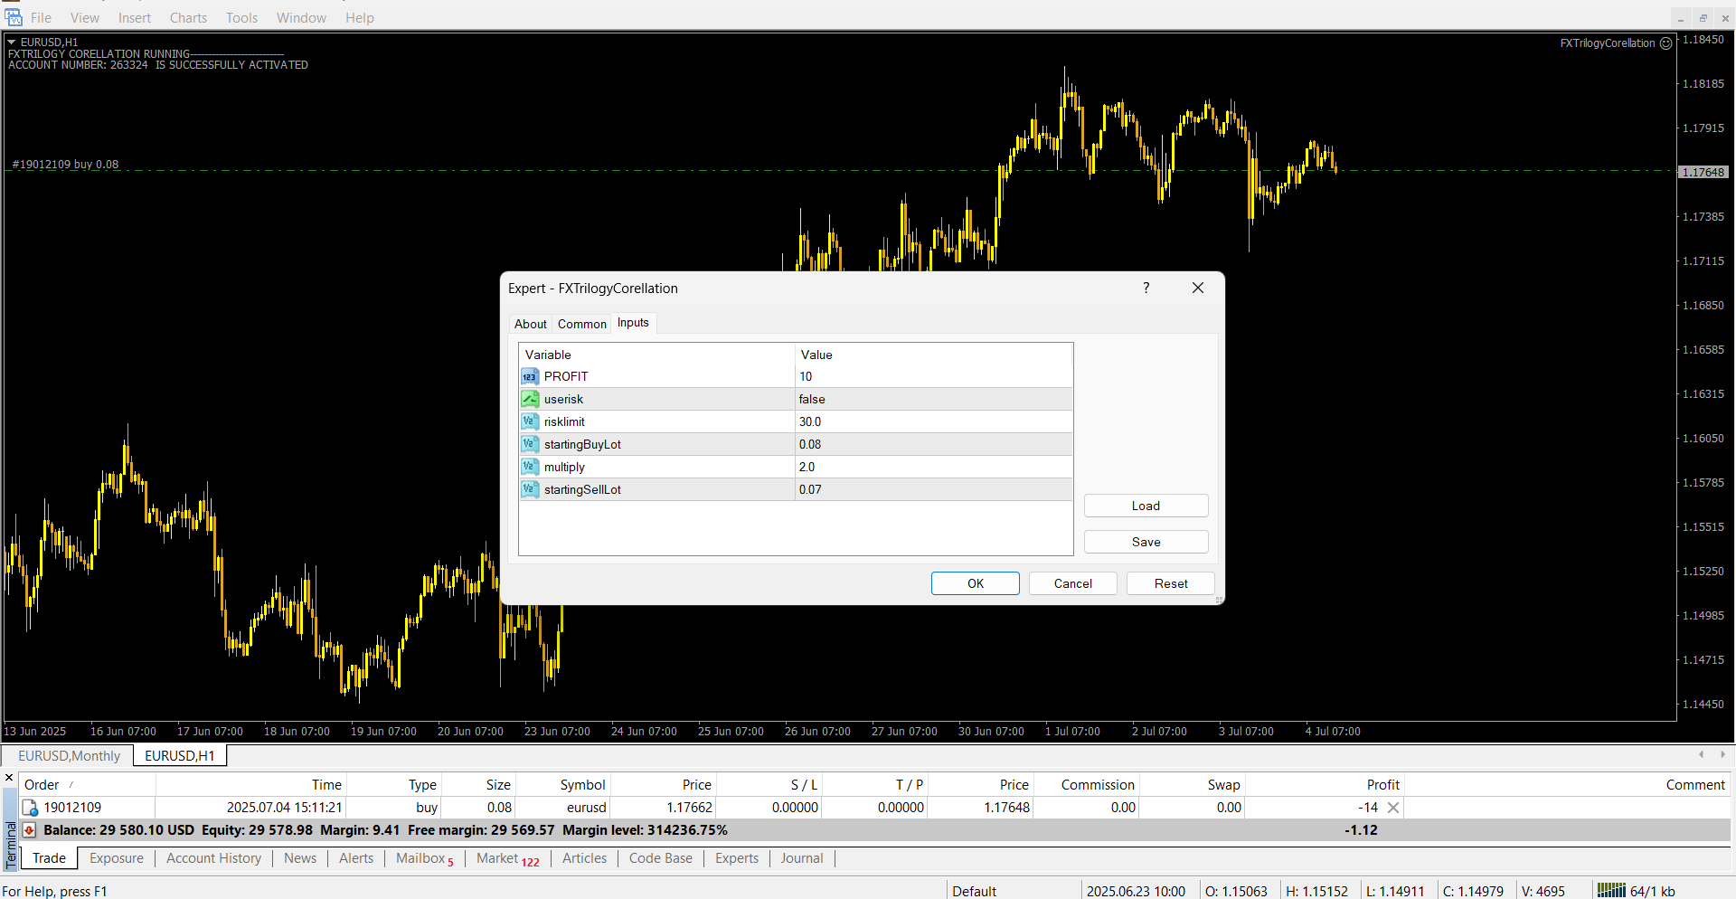Open the Charts menu

click(188, 18)
